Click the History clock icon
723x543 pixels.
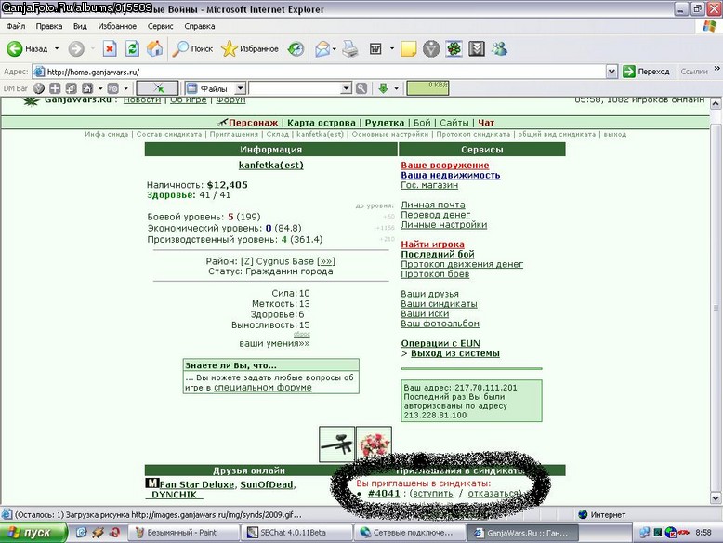(x=296, y=48)
